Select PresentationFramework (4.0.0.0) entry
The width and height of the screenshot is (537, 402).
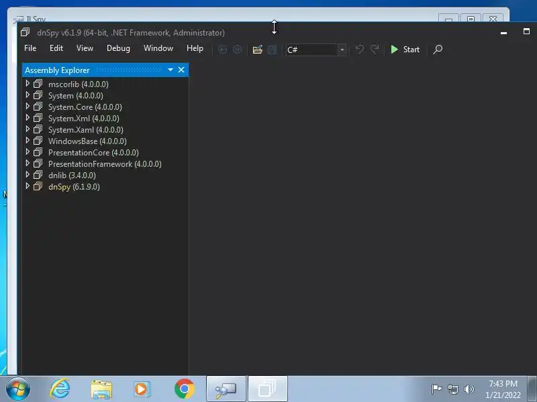pos(105,163)
